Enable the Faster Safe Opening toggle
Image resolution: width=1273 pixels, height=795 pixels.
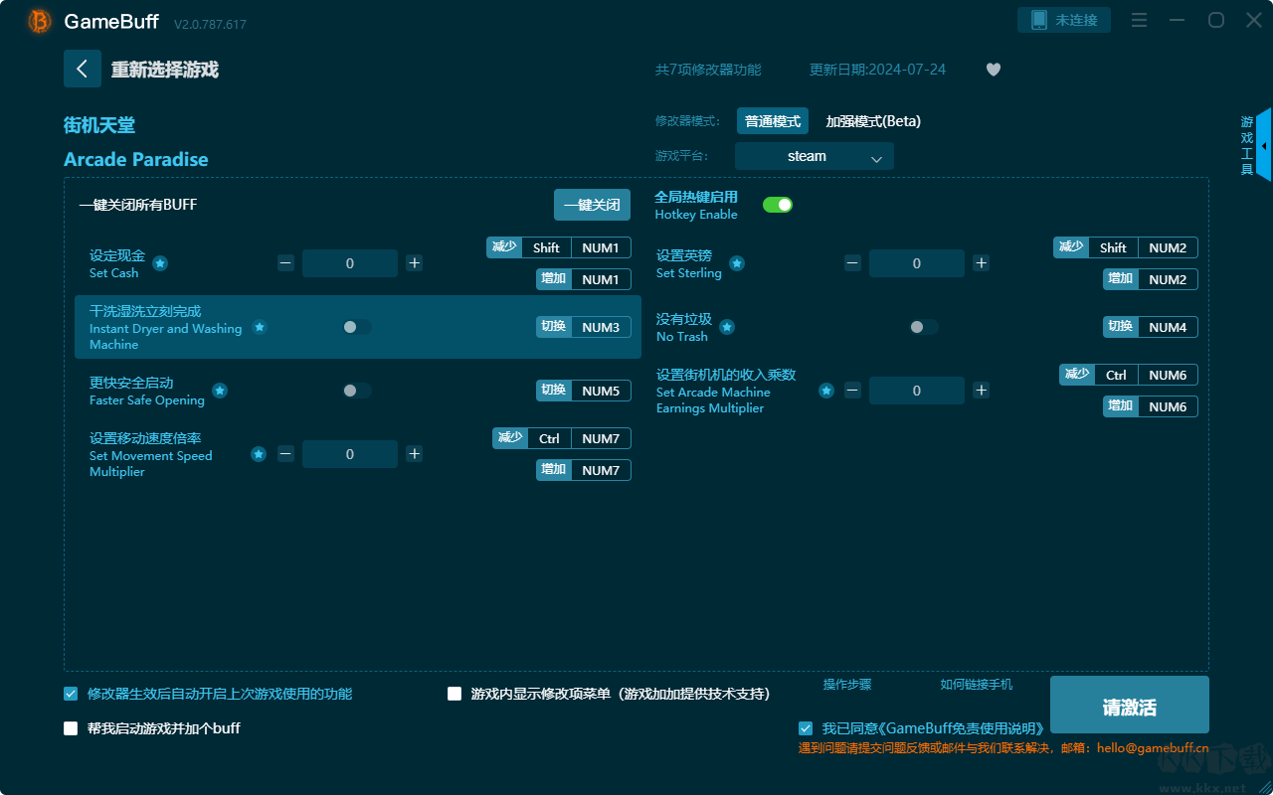coord(357,391)
